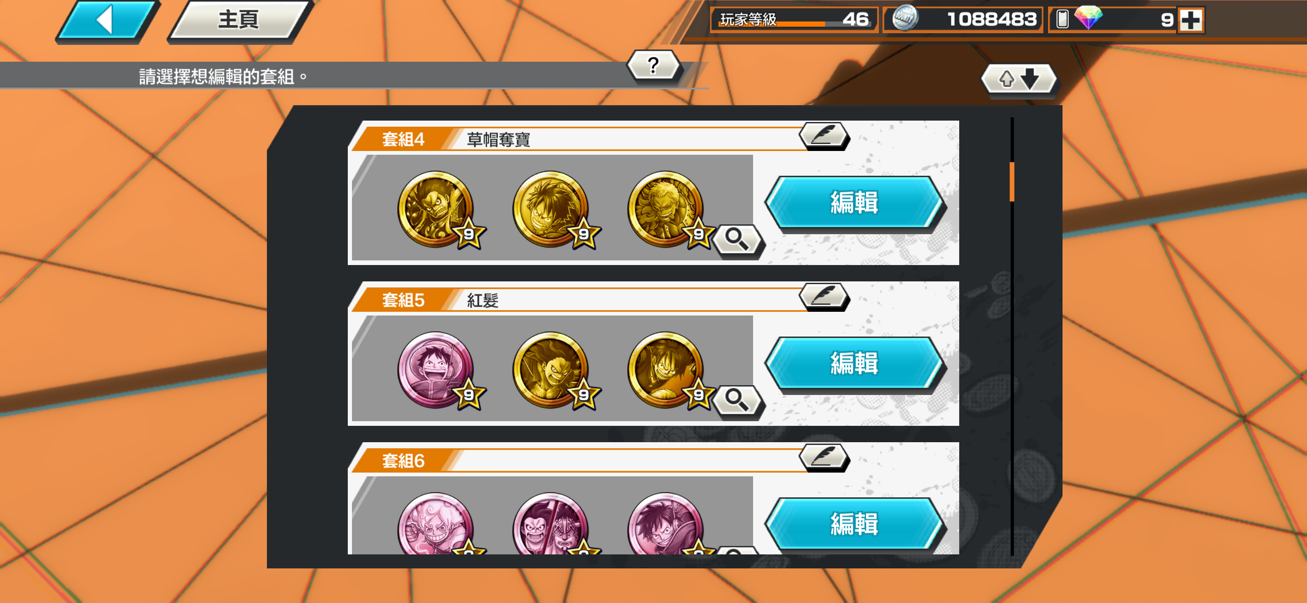
Task: Rename set 6 with feather pen icon
Action: pyautogui.click(x=824, y=457)
